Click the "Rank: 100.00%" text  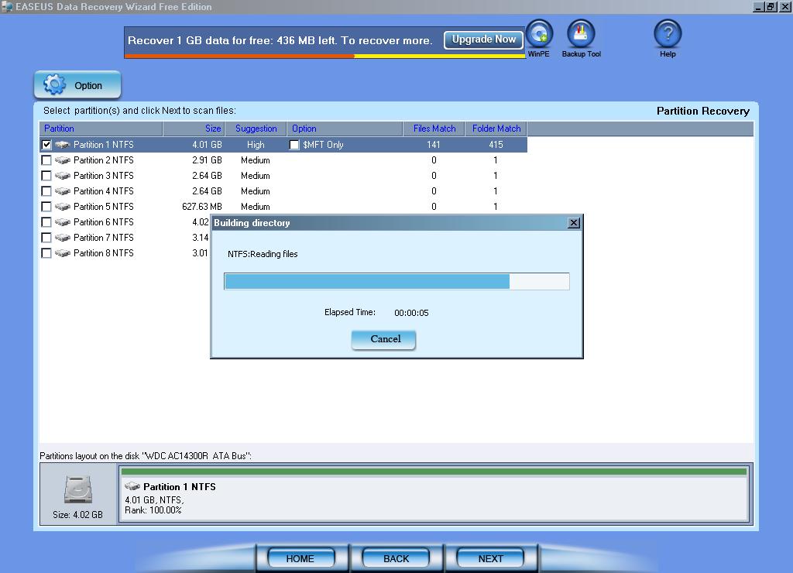pyautogui.click(x=153, y=510)
